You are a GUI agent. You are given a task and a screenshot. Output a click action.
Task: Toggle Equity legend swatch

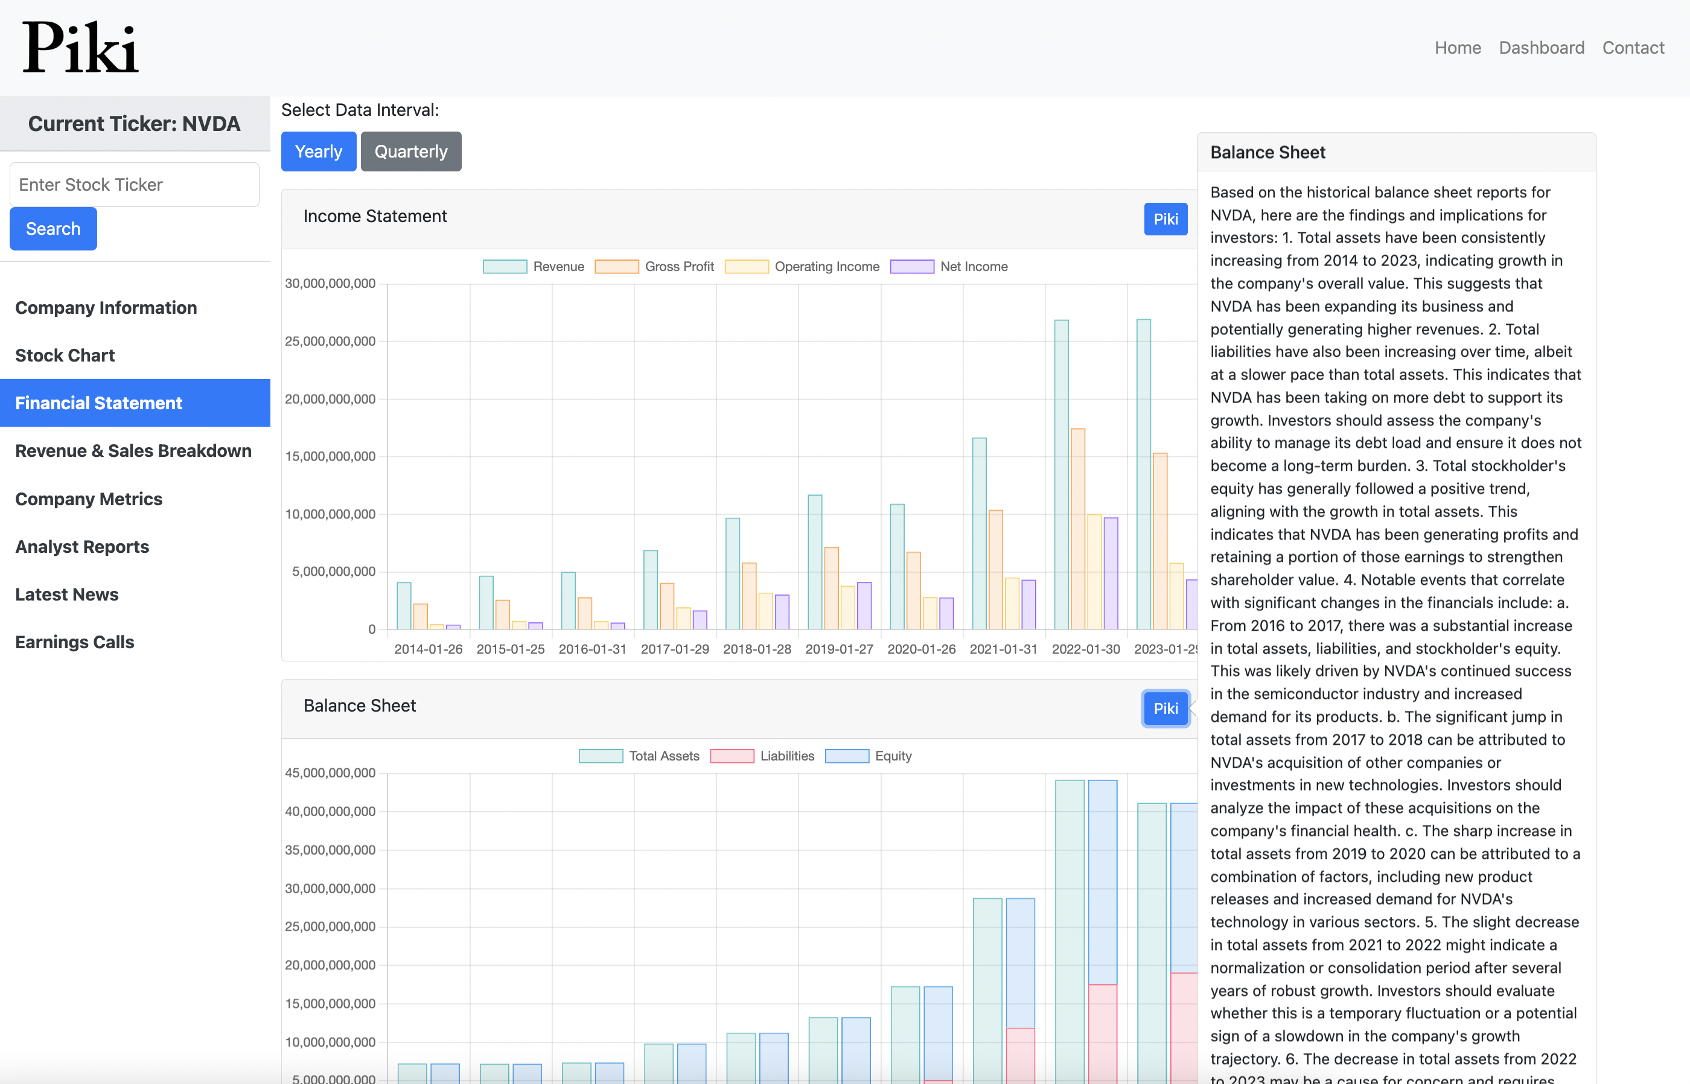click(847, 756)
